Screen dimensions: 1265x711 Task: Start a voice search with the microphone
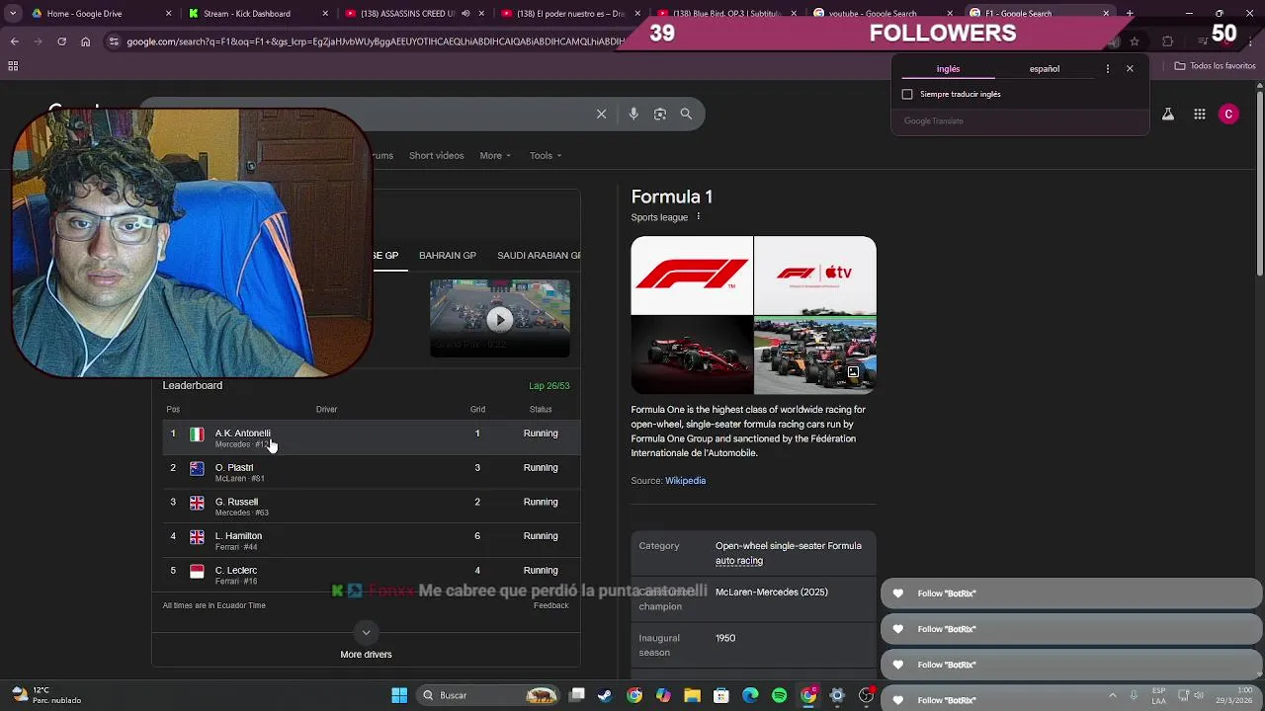[633, 114]
